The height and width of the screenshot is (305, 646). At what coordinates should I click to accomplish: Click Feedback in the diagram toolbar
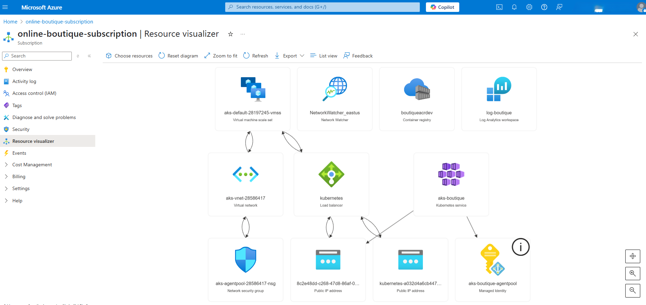358,56
